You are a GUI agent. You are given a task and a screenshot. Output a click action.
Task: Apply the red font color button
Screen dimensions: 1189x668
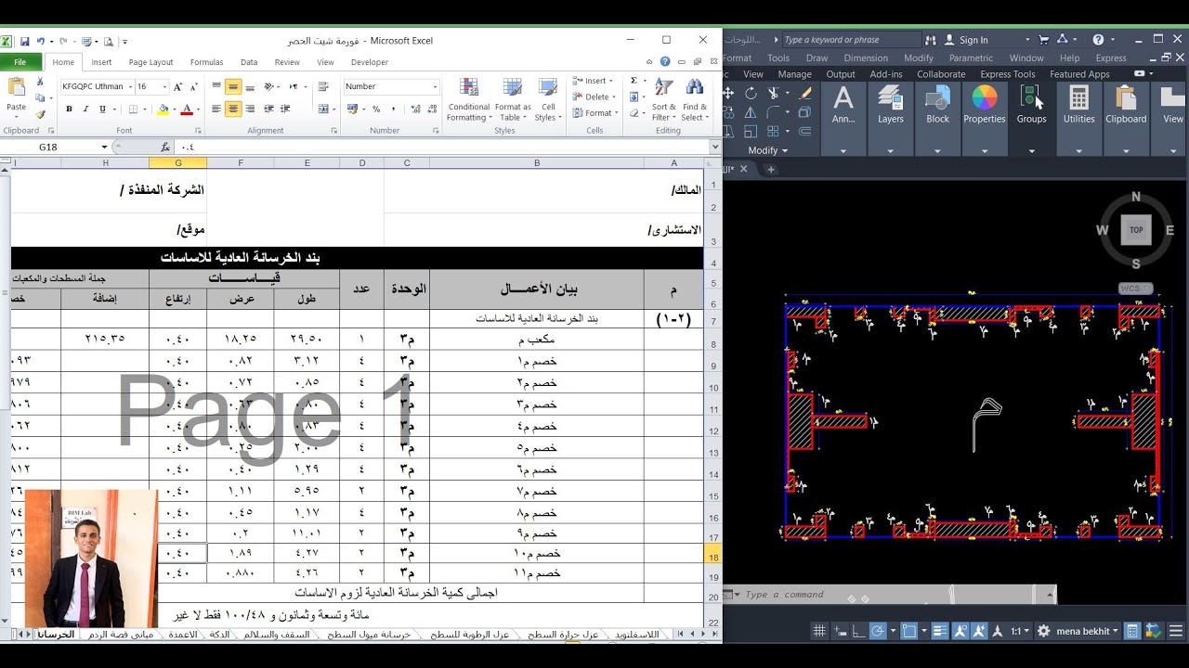pos(186,109)
